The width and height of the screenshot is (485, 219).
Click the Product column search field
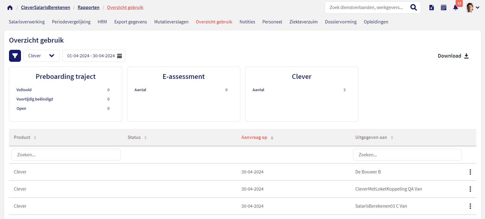[x=66, y=155]
